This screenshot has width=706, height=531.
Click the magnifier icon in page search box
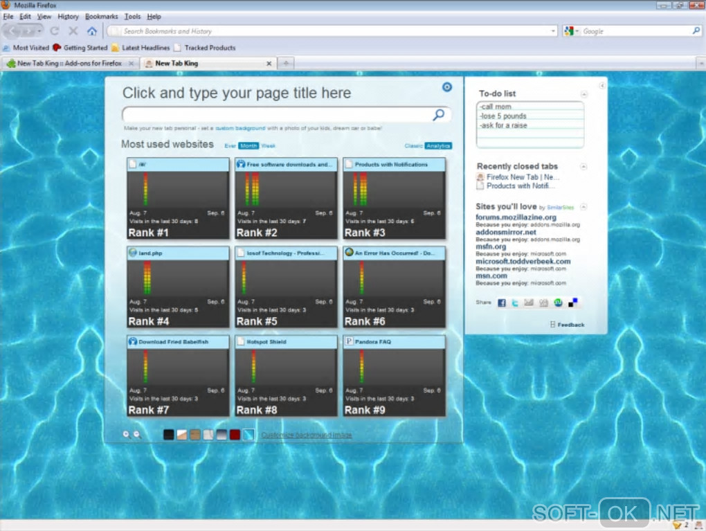tap(439, 115)
